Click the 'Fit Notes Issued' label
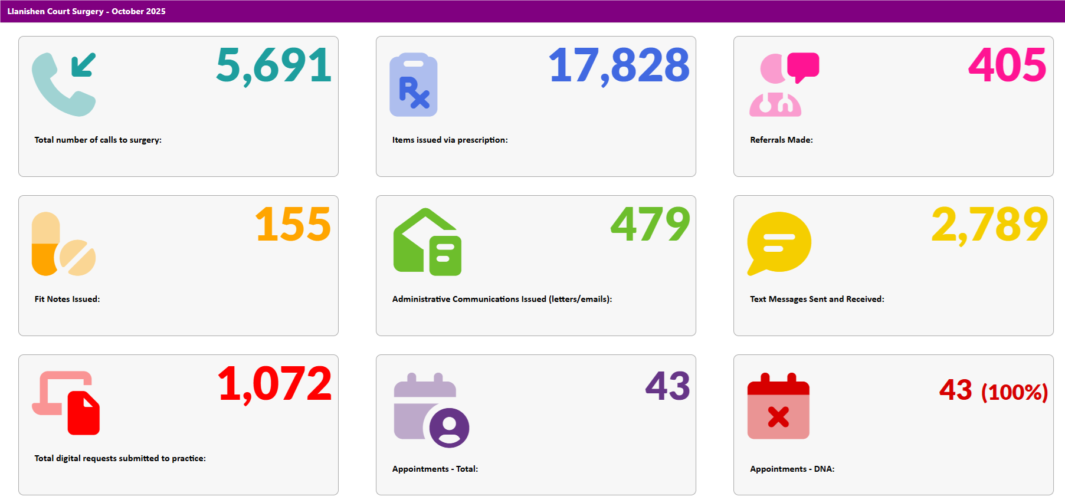Screen dimensions: 1065x503 click(x=67, y=299)
